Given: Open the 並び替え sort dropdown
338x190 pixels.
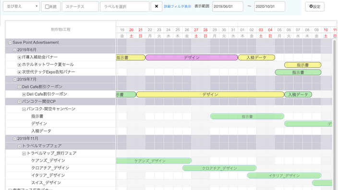Looking at the screenshot, I should 21,6.
